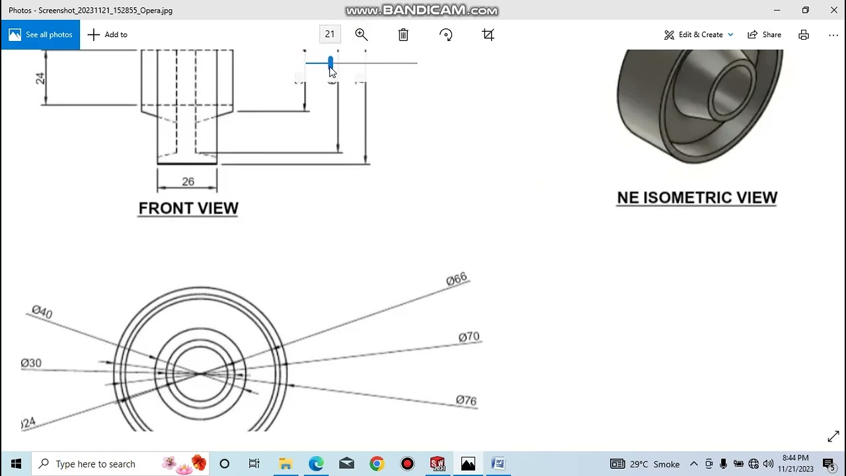Click the isometric 3D part rendering
Image resolution: width=846 pixels, height=476 pixels.
point(700,106)
